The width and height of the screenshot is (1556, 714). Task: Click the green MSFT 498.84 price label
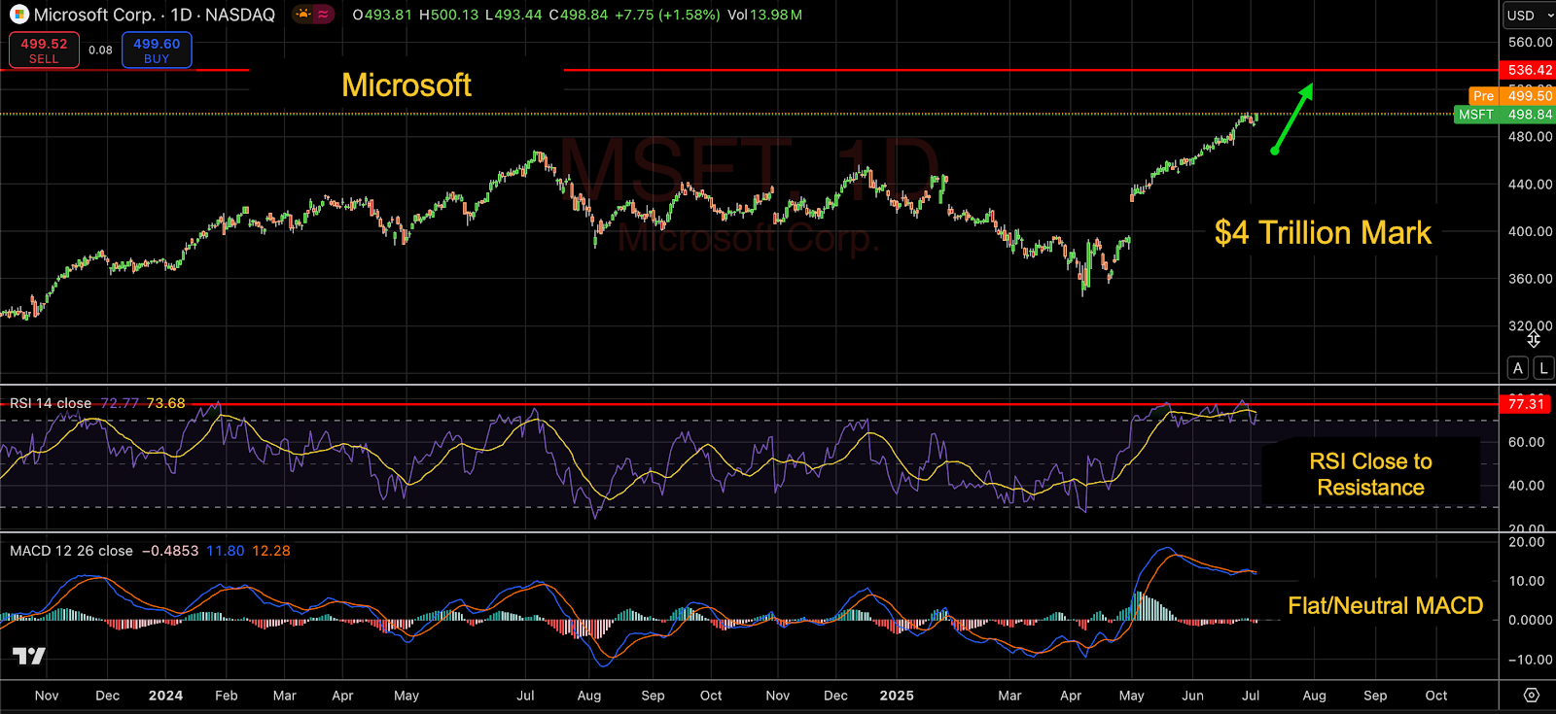click(1504, 115)
